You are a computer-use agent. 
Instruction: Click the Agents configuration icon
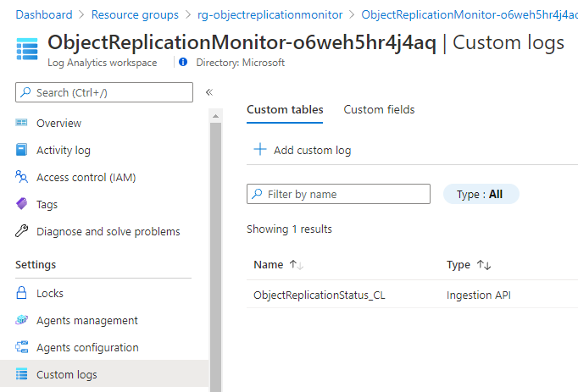[x=21, y=347]
